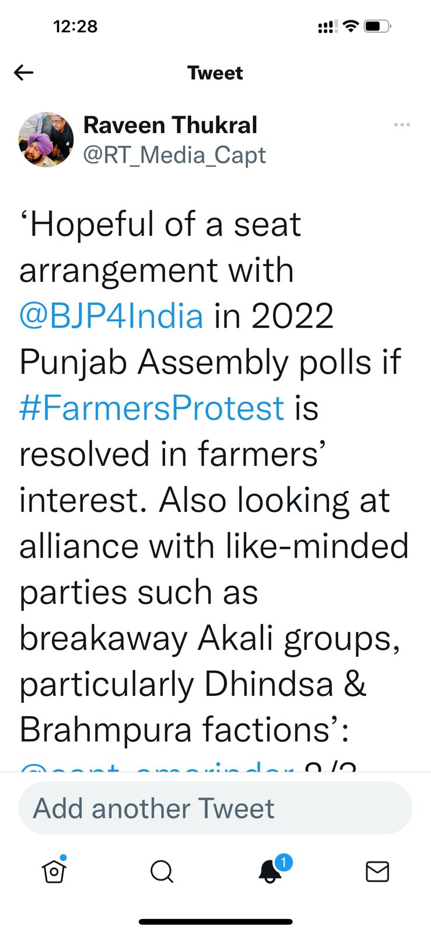Viewport: 431px width, 934px height.
Task: Open the #FarmersProtest hashtag
Action: tap(152, 407)
